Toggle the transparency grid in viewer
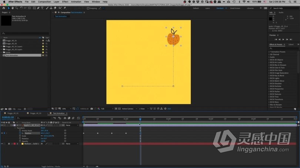The image size is (300, 168). pos(119,109)
